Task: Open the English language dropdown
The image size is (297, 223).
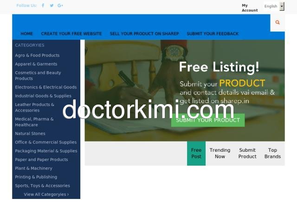Action: pos(274,6)
